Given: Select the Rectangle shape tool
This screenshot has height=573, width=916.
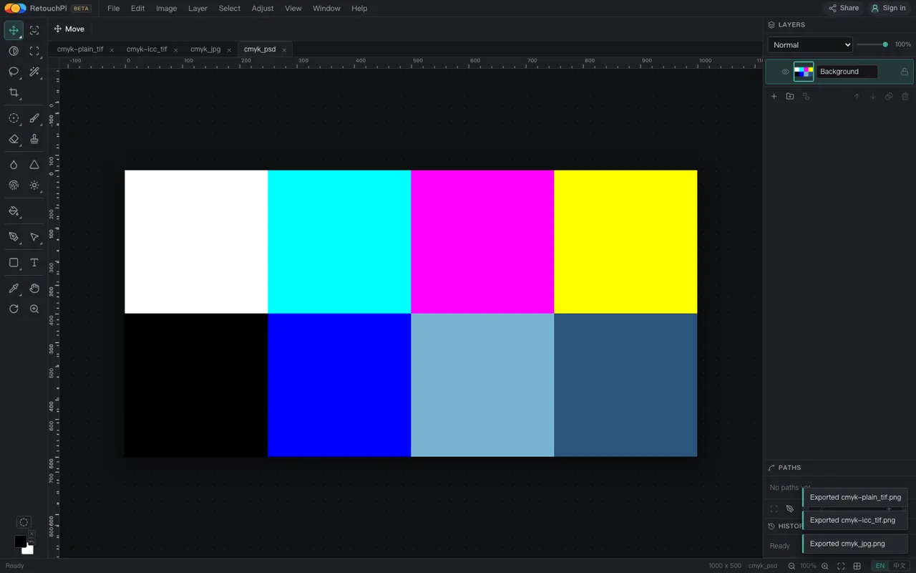Looking at the screenshot, I should click(x=14, y=263).
